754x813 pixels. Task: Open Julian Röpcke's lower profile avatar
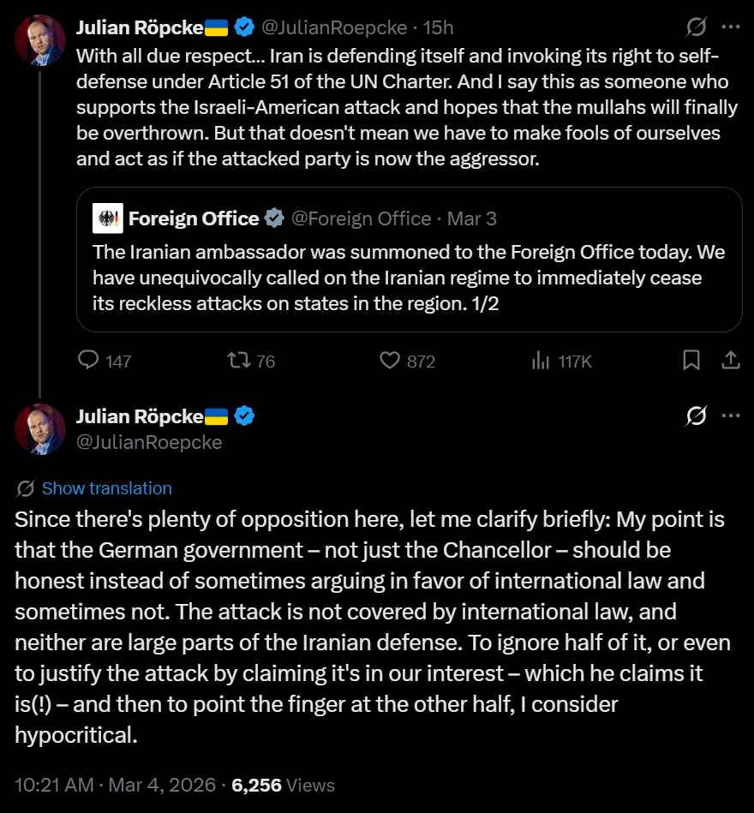(x=40, y=429)
